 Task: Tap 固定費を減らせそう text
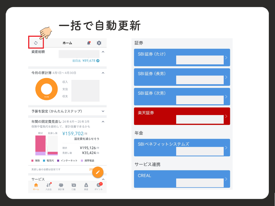click(x=87, y=139)
